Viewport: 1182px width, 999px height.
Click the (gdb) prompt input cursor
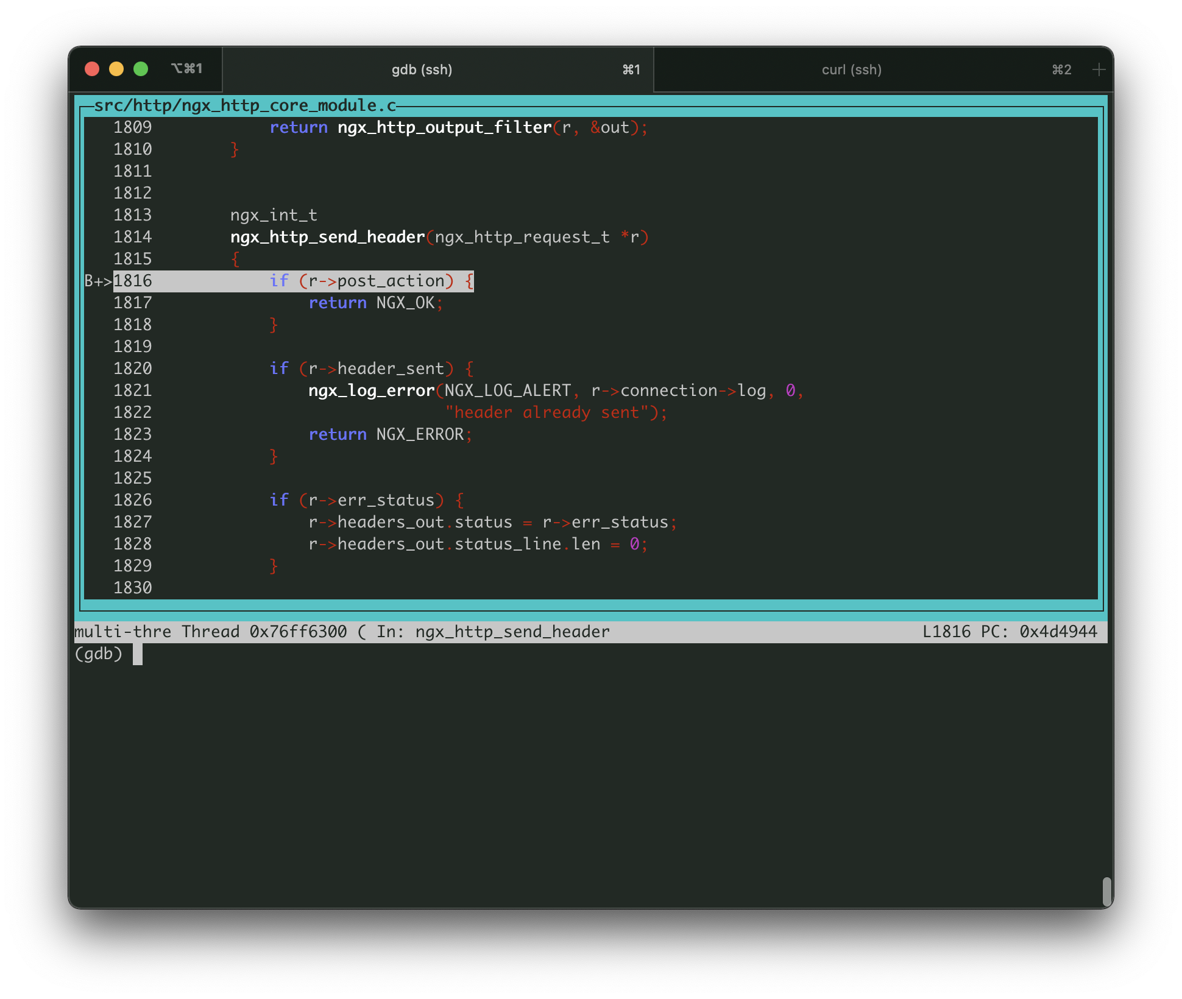pyautogui.click(x=138, y=654)
